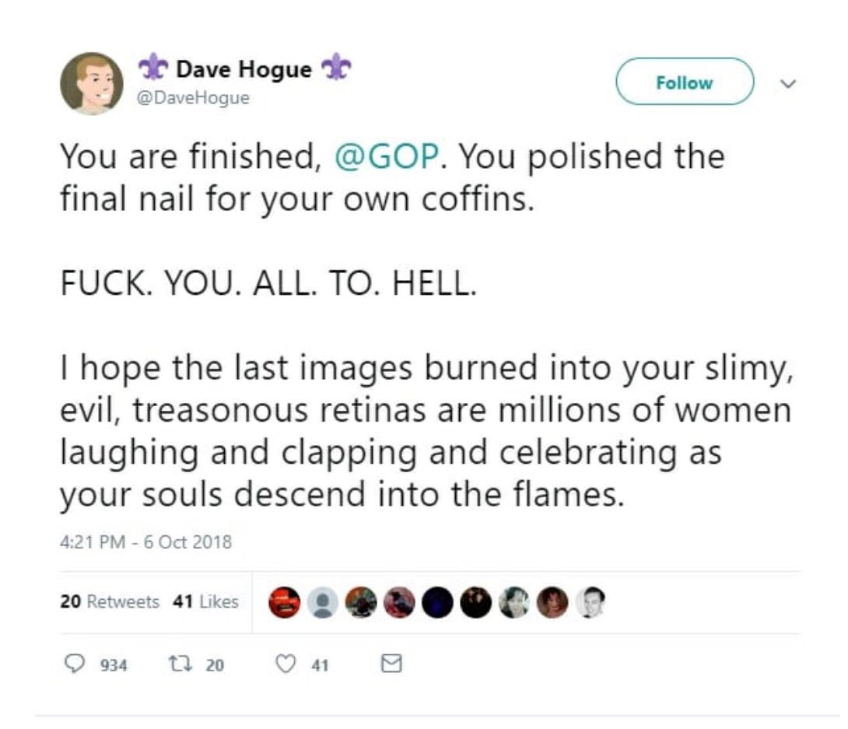Open the first red liker avatar
The width and height of the screenshot is (848, 729).
(284, 602)
